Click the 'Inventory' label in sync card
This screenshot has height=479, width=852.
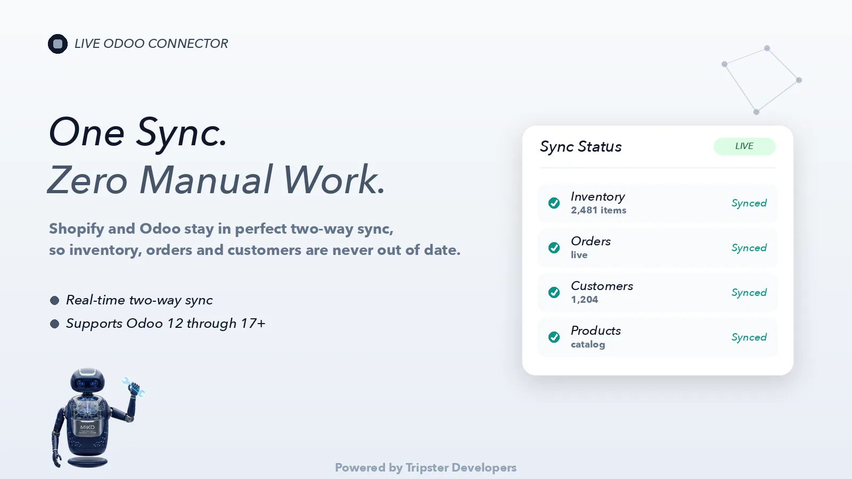click(x=598, y=197)
